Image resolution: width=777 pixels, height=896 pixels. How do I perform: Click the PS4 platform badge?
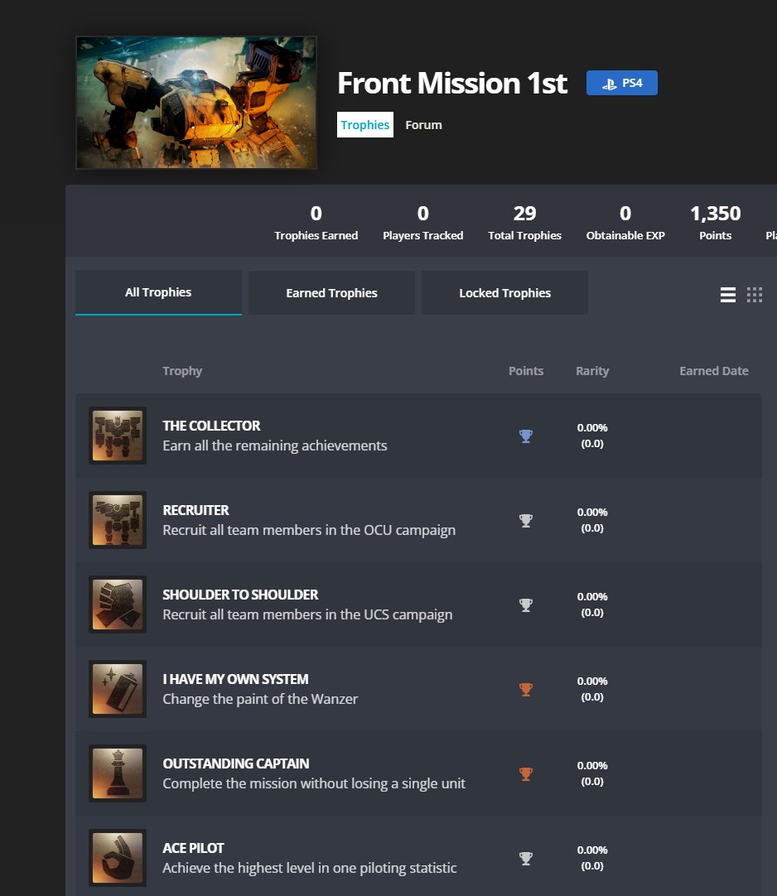622,83
